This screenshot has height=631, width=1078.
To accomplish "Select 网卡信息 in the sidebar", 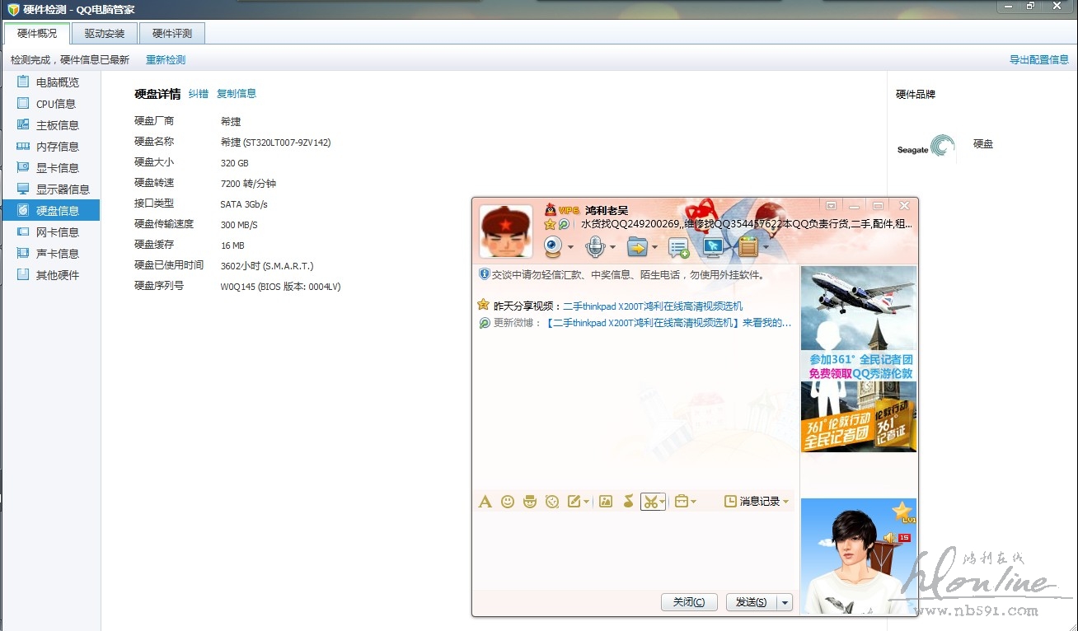I will [50, 232].
